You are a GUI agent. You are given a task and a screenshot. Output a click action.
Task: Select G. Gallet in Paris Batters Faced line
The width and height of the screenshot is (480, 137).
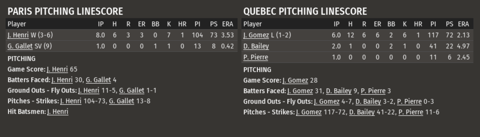tap(98, 80)
